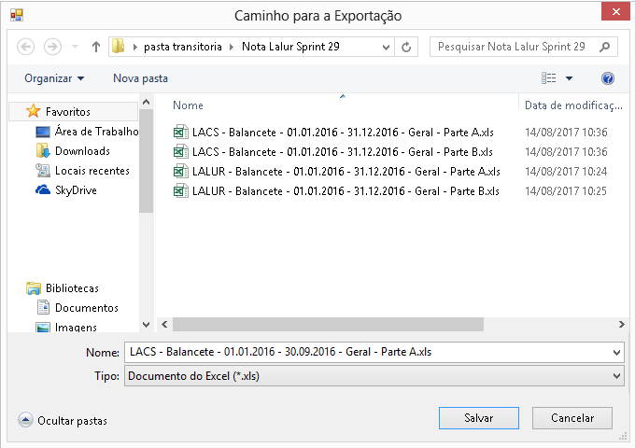This screenshot has width=635, height=448.
Task: Click the change view layout icon
Action: click(x=549, y=78)
